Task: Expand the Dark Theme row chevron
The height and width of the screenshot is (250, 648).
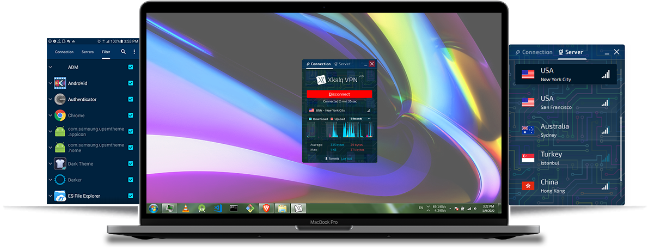Action: click(x=51, y=163)
